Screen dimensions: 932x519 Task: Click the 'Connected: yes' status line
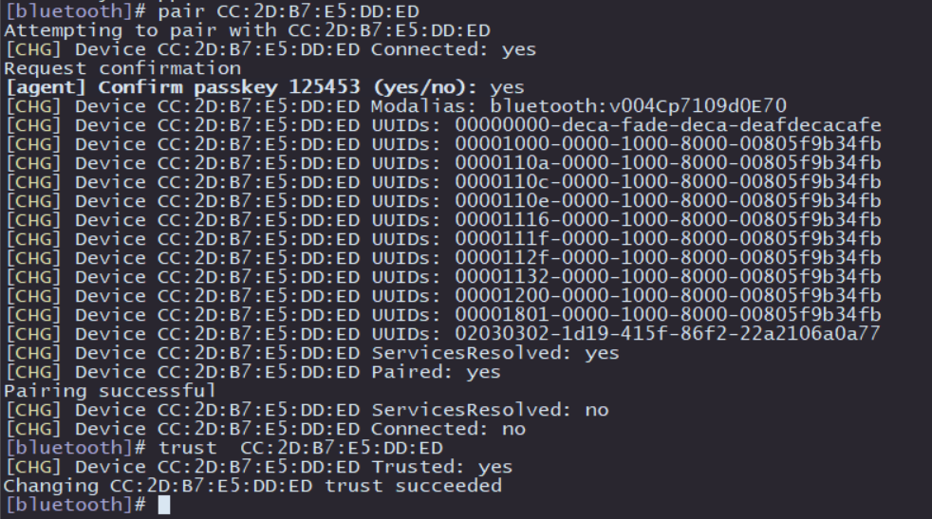coord(270,49)
